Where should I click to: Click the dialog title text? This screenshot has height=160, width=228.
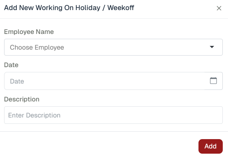pos(69,8)
